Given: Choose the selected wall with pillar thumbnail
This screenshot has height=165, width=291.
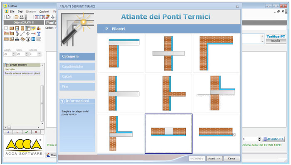Looking at the screenshot, I should pos(168,134).
